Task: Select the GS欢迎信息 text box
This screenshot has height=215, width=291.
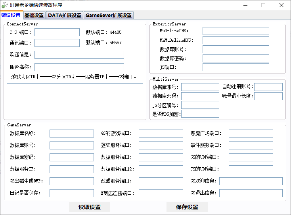Action: pyautogui.click(x=251, y=181)
